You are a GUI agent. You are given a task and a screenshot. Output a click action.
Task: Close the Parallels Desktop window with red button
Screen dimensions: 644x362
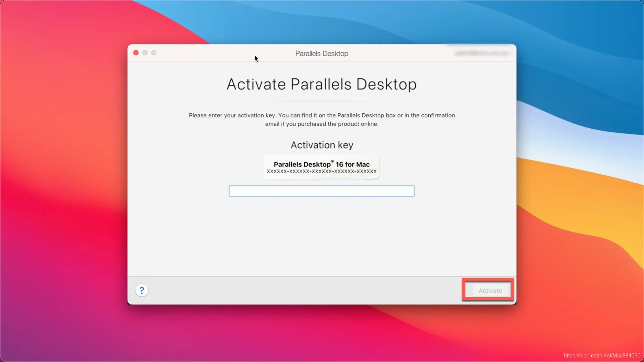coord(136,53)
